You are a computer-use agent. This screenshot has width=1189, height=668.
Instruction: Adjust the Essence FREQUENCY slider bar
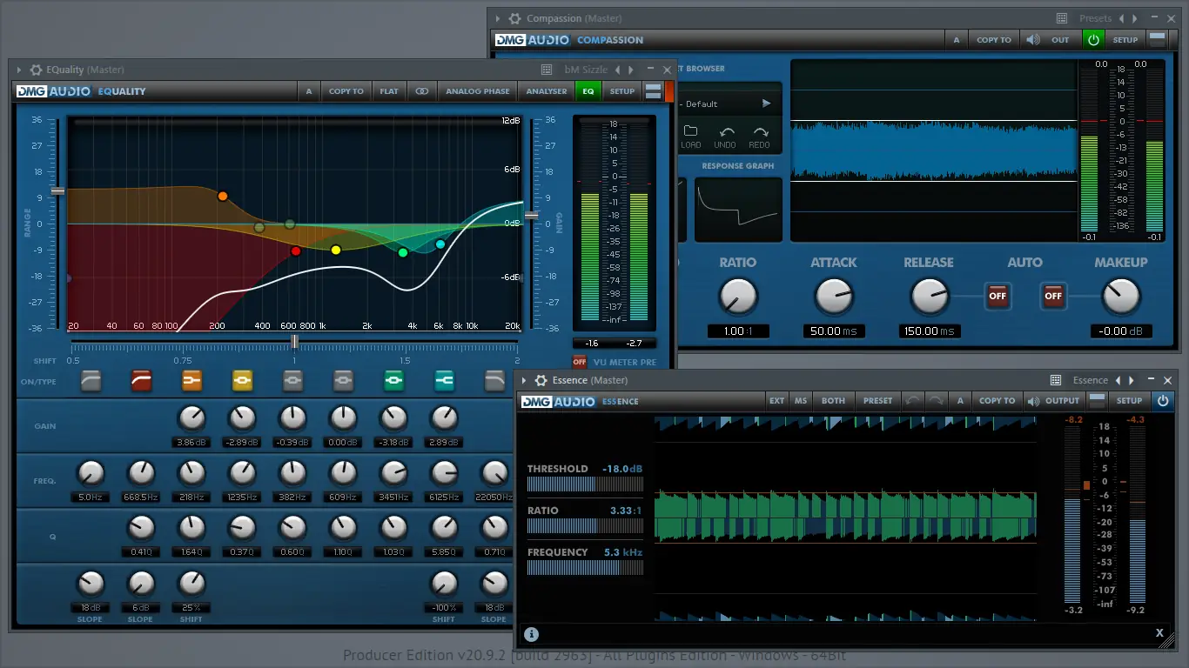click(585, 568)
